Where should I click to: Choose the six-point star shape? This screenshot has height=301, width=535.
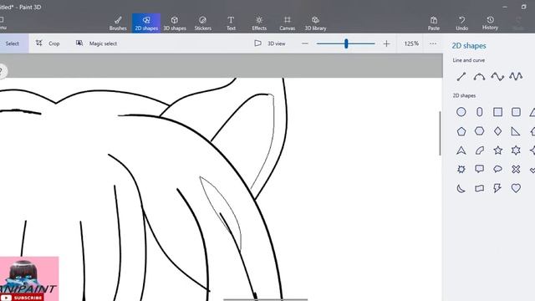pos(516,150)
